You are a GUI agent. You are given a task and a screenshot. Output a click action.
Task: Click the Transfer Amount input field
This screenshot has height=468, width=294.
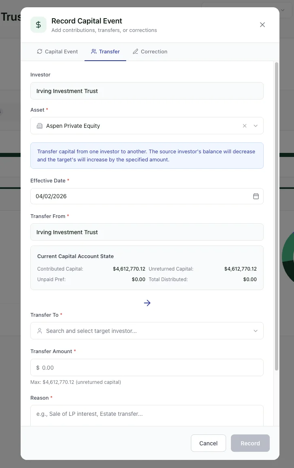tap(147, 367)
